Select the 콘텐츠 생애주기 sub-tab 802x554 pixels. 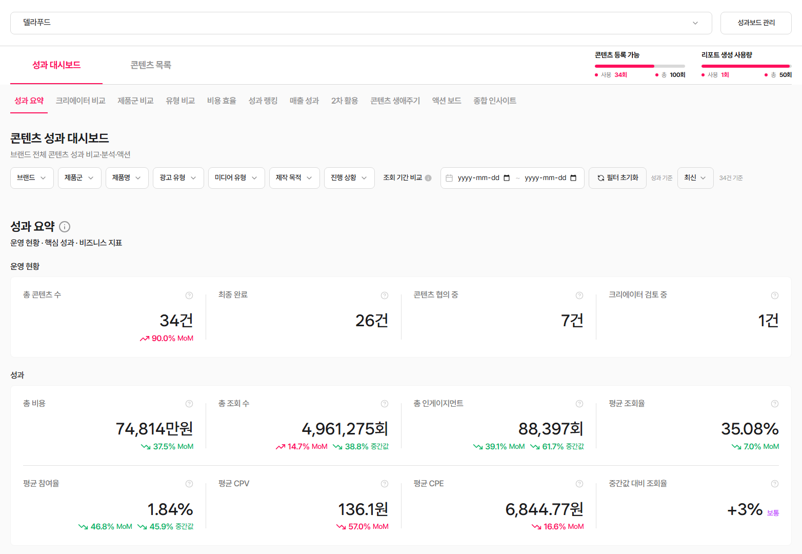[395, 101]
